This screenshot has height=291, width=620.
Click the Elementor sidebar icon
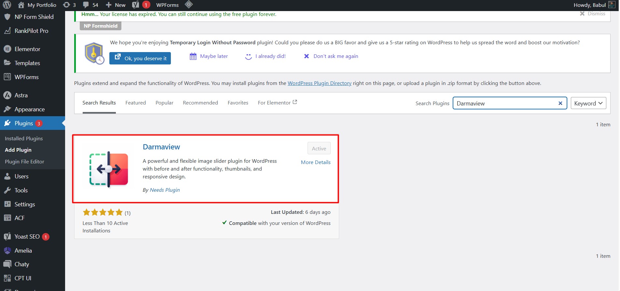point(7,49)
